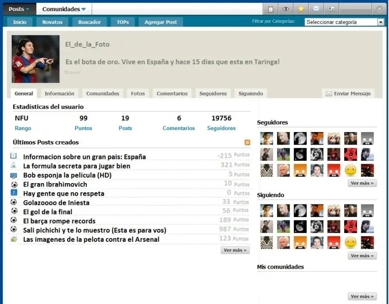Screen dimensions: 389x304
Task: Click the flask icon beside La formula secreta
Action: click(x=14, y=165)
